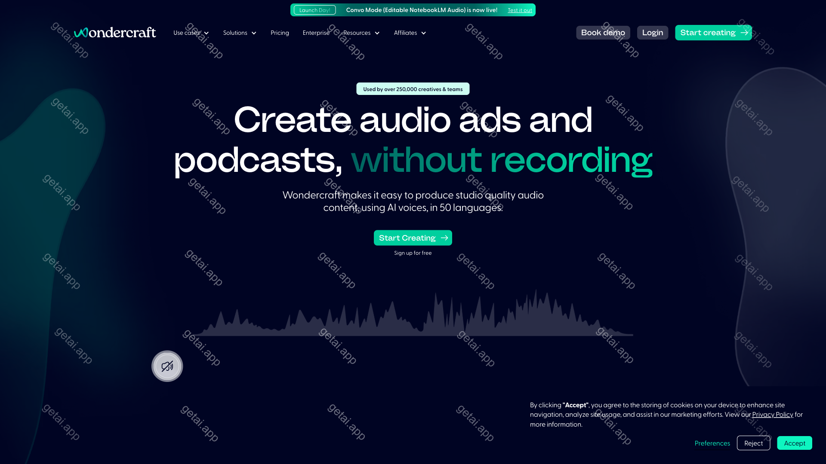Click the 'Sign up for free' text
This screenshot has width=826, height=464.
[413, 253]
